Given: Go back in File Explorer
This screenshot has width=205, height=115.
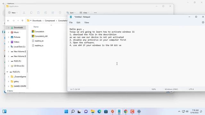Looking at the screenshot, I should [8, 20].
